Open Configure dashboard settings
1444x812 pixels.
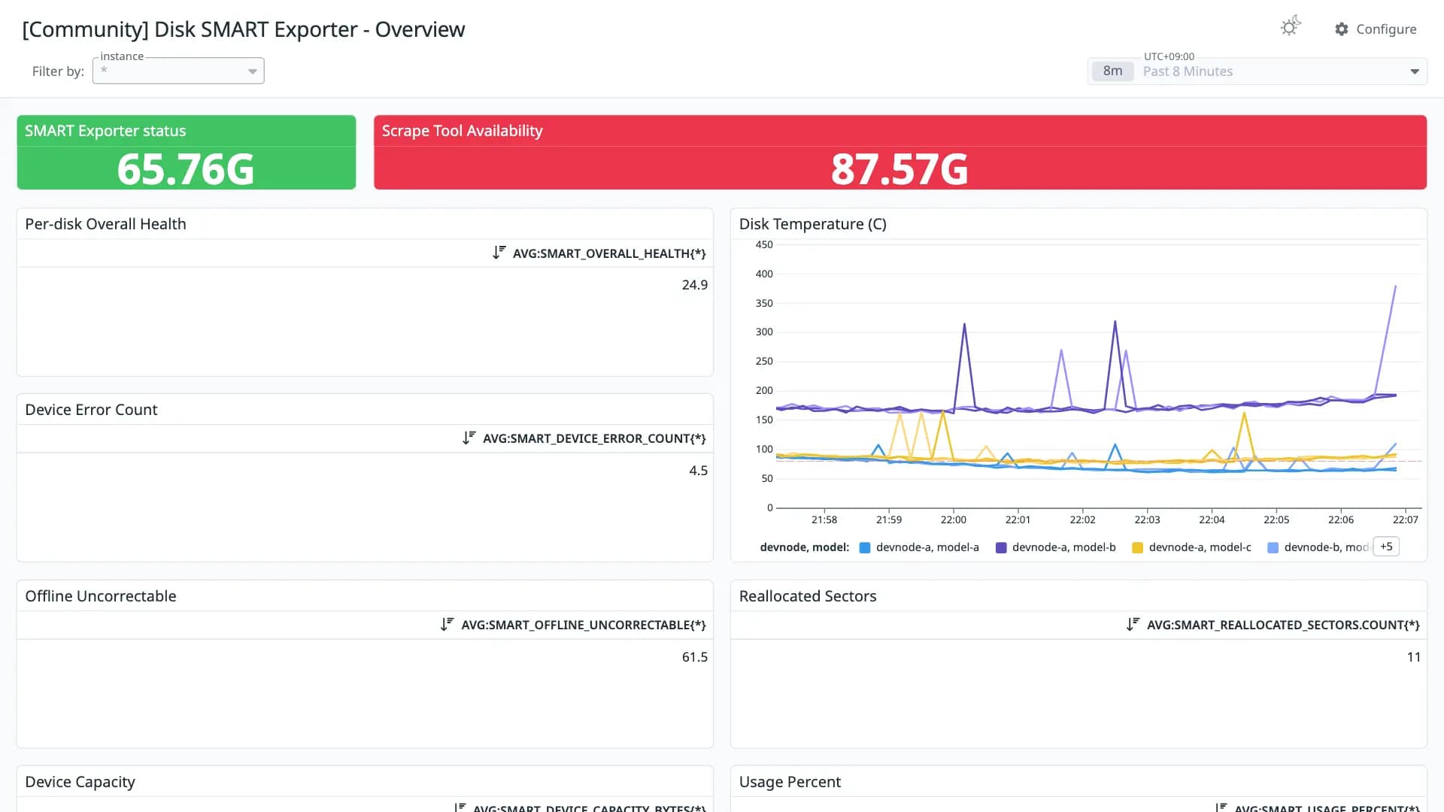[1376, 29]
